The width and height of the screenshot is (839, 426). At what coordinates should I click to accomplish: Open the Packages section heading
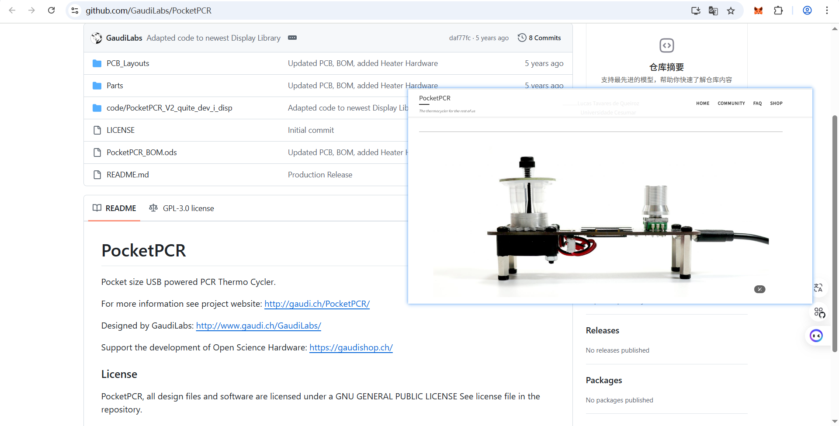[604, 381]
